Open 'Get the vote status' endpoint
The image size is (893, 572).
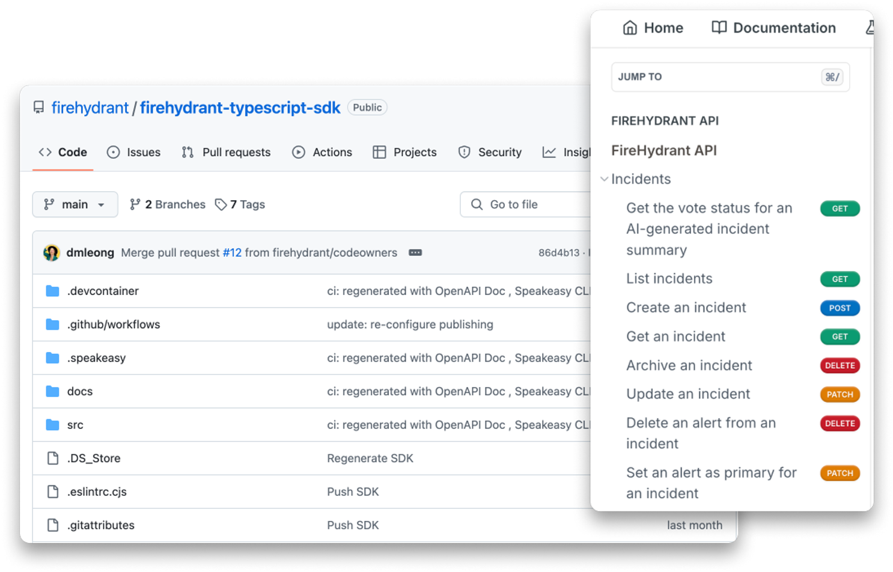tap(709, 229)
